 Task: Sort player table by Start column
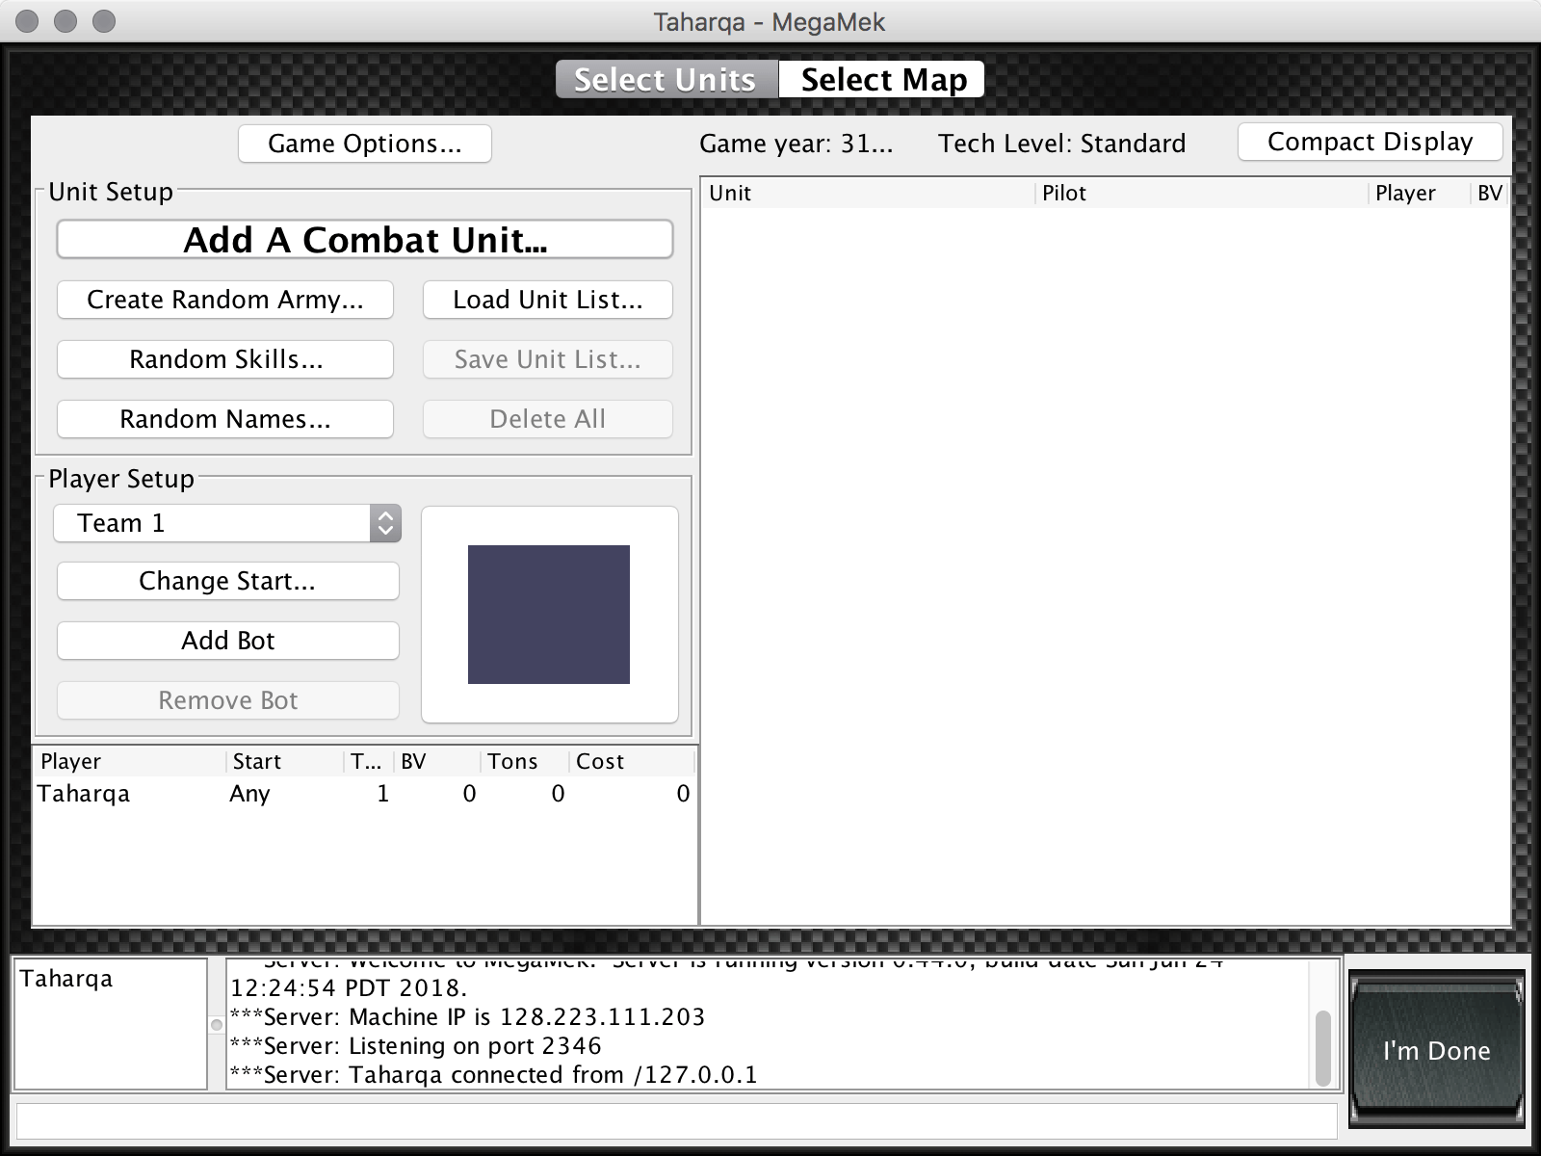(x=286, y=761)
